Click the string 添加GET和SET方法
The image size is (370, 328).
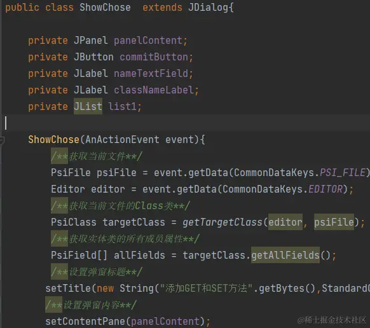tap(206, 289)
